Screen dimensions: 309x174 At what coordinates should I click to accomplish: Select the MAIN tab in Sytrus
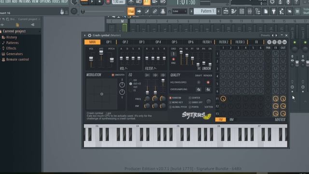pyautogui.click(x=92, y=42)
